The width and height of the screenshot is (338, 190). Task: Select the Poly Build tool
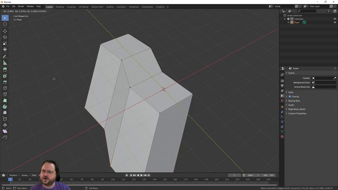(x=5, y=101)
